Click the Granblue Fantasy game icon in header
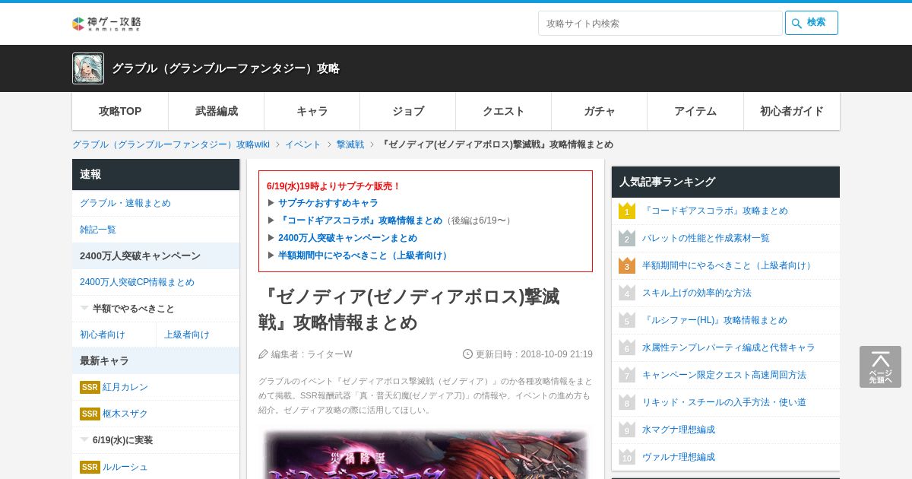Image resolution: width=912 pixels, height=479 pixels. click(88, 68)
